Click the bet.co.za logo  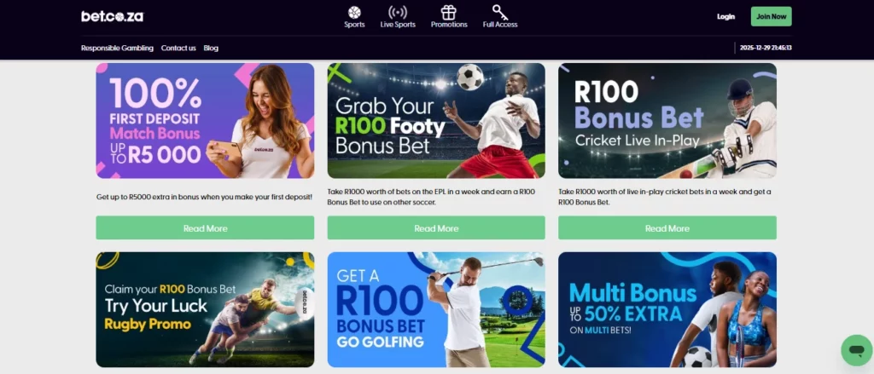tap(112, 16)
